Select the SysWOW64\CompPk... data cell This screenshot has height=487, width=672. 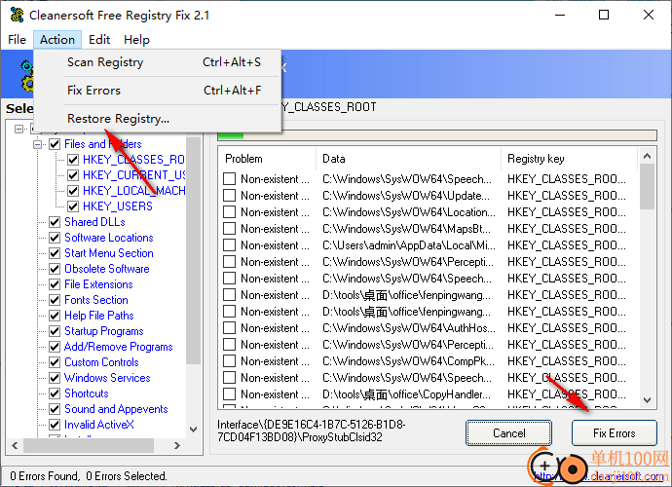(408, 361)
